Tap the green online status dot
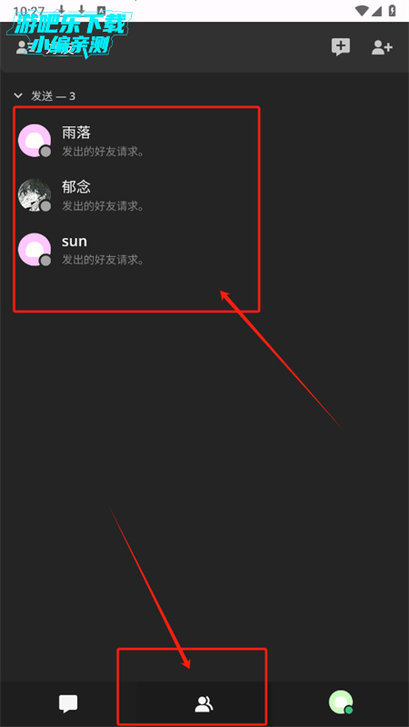The width and height of the screenshot is (409, 727). coord(349,710)
